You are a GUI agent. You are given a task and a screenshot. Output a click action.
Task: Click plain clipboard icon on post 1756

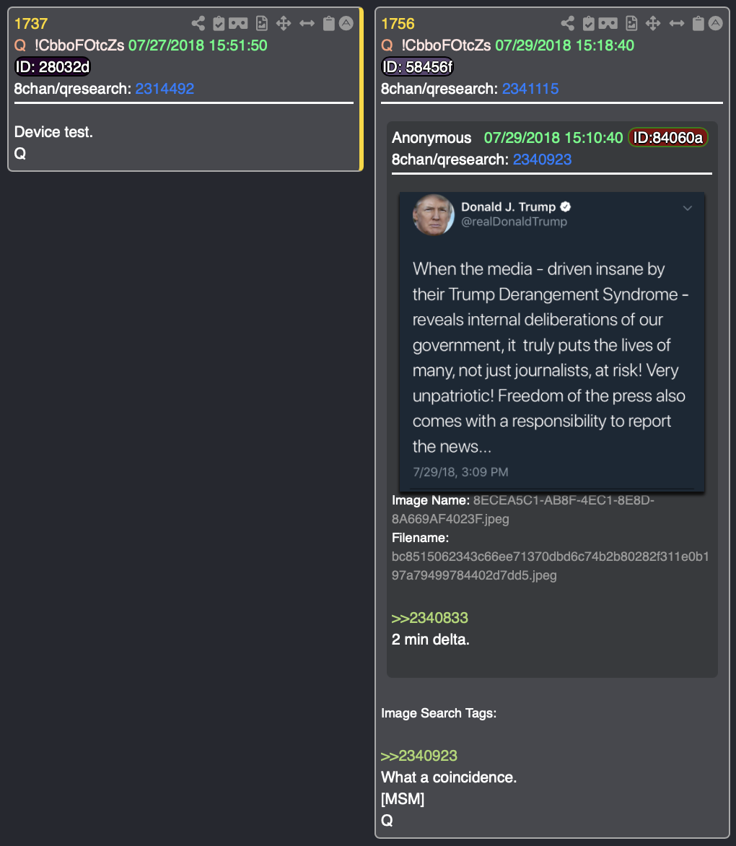(x=698, y=23)
